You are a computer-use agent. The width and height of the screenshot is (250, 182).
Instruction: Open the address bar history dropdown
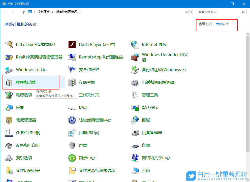click(186, 12)
